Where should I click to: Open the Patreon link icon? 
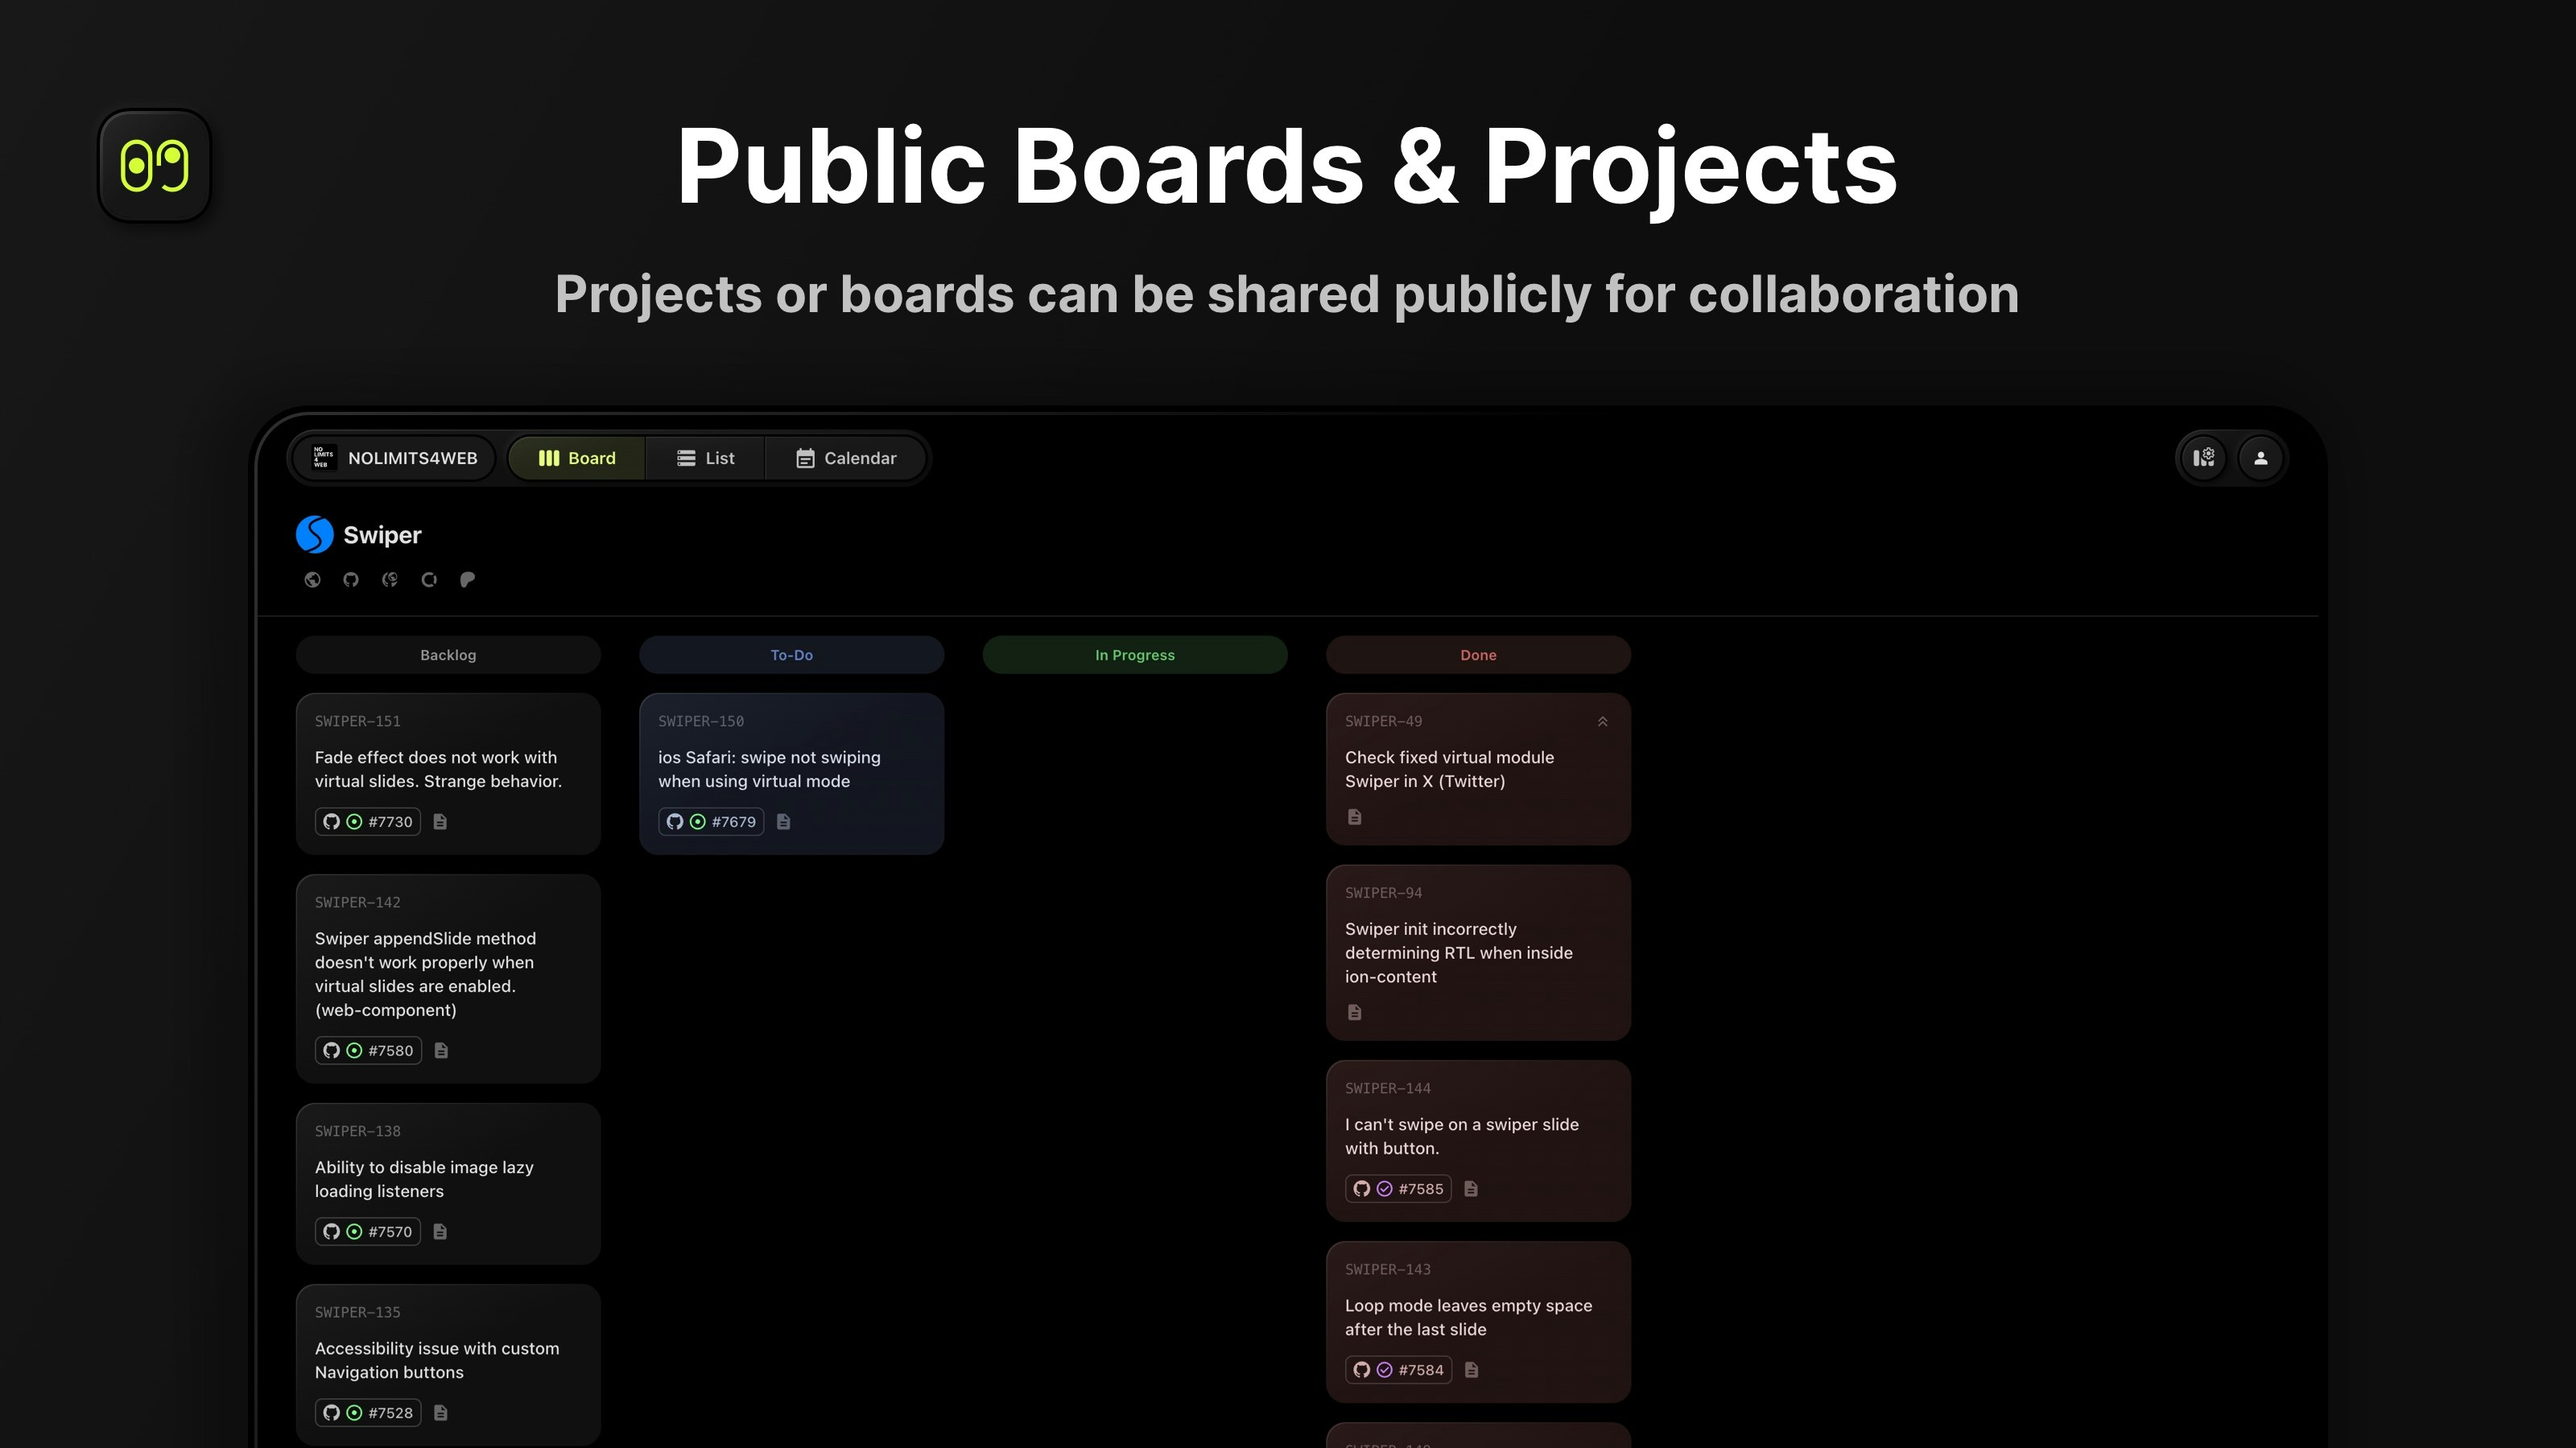coord(467,579)
